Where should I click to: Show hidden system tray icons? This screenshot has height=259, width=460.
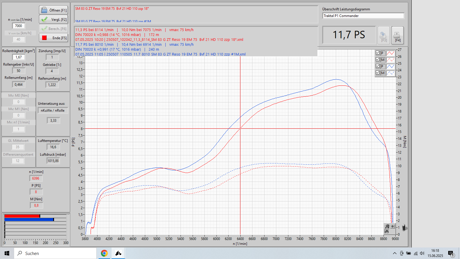coord(394,253)
